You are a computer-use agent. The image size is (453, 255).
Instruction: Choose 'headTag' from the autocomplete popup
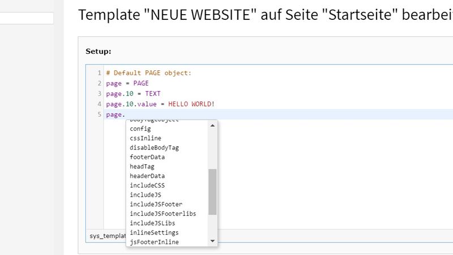coord(142,167)
